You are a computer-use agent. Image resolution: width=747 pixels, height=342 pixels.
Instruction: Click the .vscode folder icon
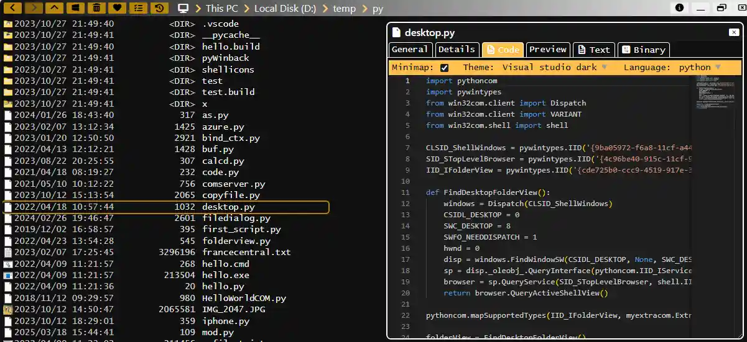coord(8,24)
